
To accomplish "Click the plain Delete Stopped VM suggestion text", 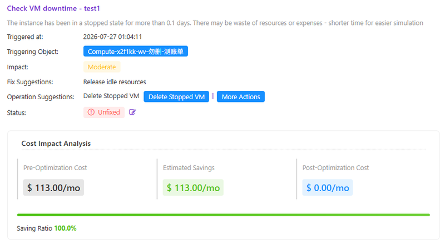I will (x=111, y=96).
